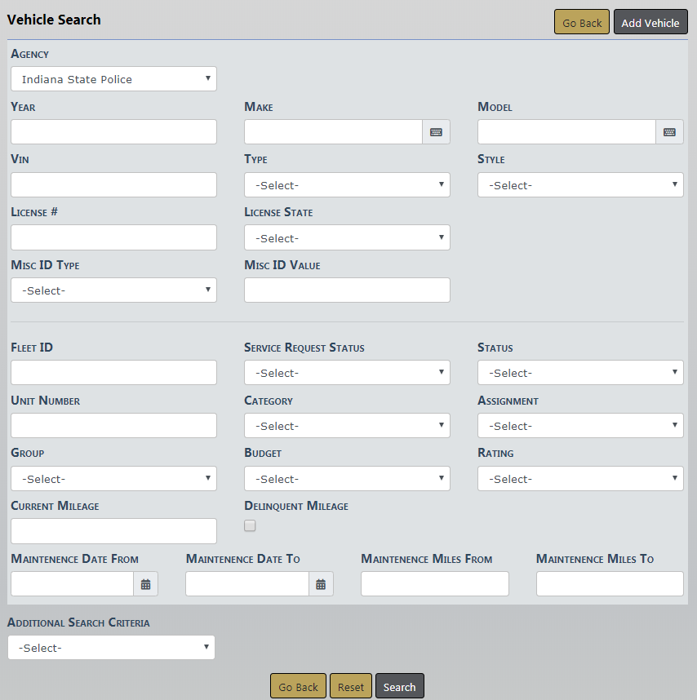Click the Maintenence Miles To field

click(x=610, y=584)
